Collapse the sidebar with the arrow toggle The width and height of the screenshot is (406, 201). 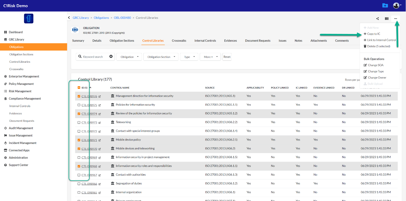pyautogui.click(x=69, y=18)
